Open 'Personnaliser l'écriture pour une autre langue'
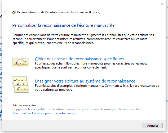Screen dimensions: 168x133 pyautogui.click(x=44, y=113)
